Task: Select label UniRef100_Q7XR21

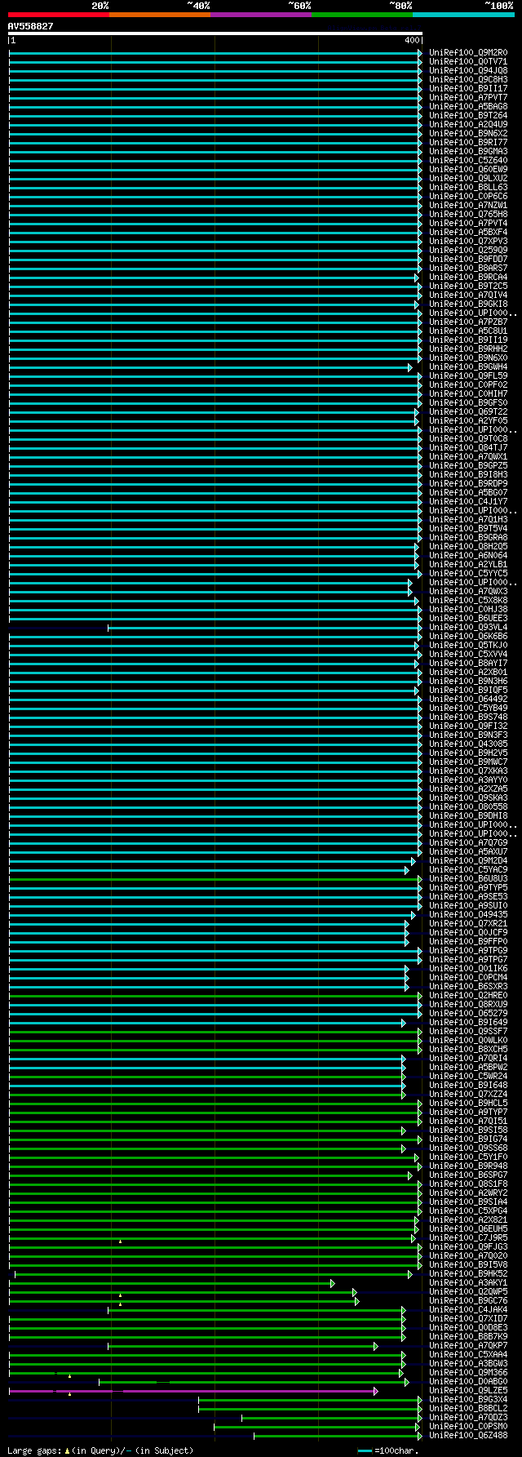Action: 468,923
